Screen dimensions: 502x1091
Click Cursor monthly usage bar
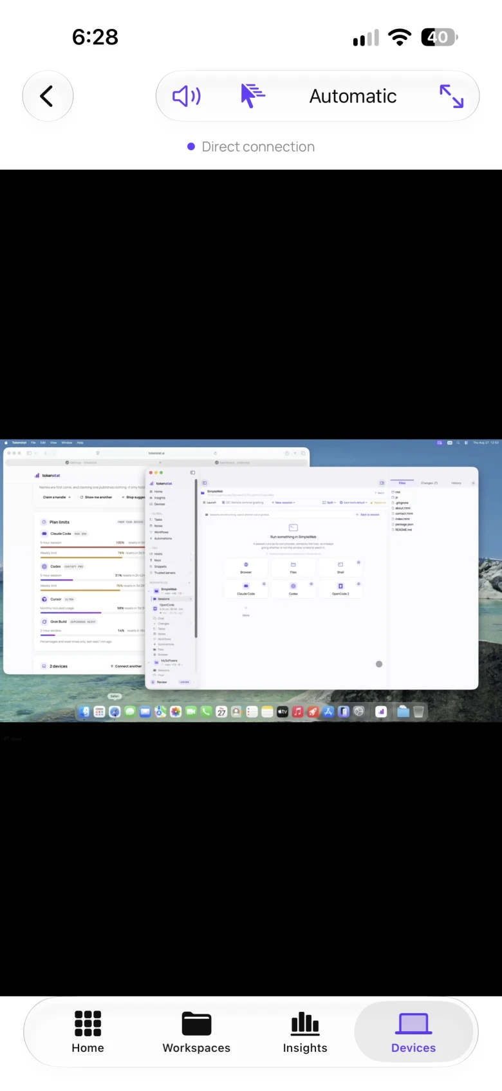[x=92, y=613]
